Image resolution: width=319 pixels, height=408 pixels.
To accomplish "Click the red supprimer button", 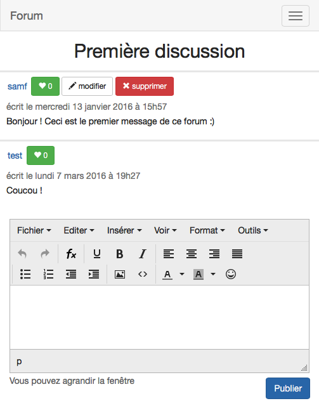I will coord(145,86).
